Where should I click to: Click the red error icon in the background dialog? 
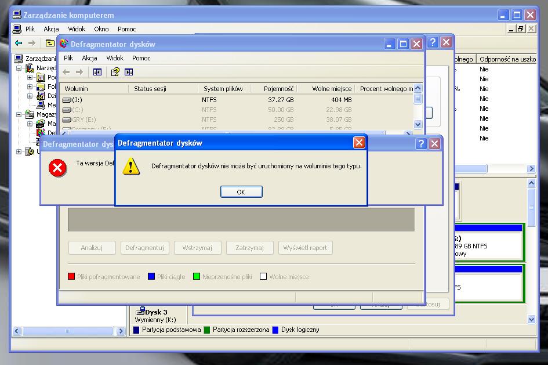(x=57, y=168)
